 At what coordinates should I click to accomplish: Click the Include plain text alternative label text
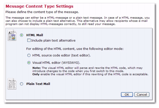pos(53,41)
